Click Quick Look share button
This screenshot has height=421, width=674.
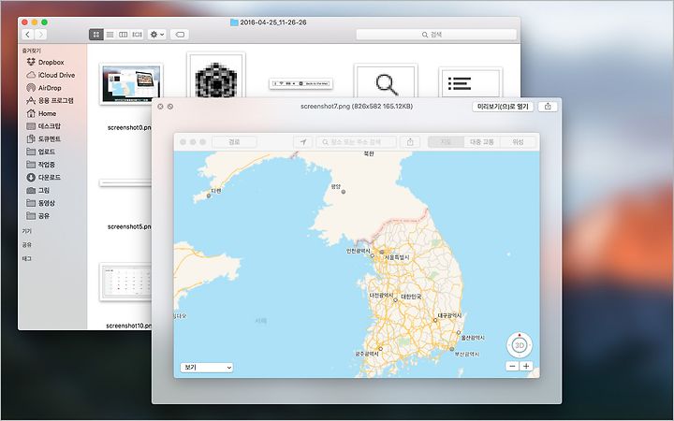pyautogui.click(x=548, y=107)
